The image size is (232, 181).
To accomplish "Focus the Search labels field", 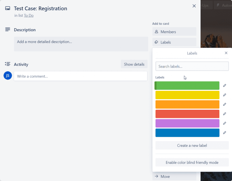I will 192,66.
